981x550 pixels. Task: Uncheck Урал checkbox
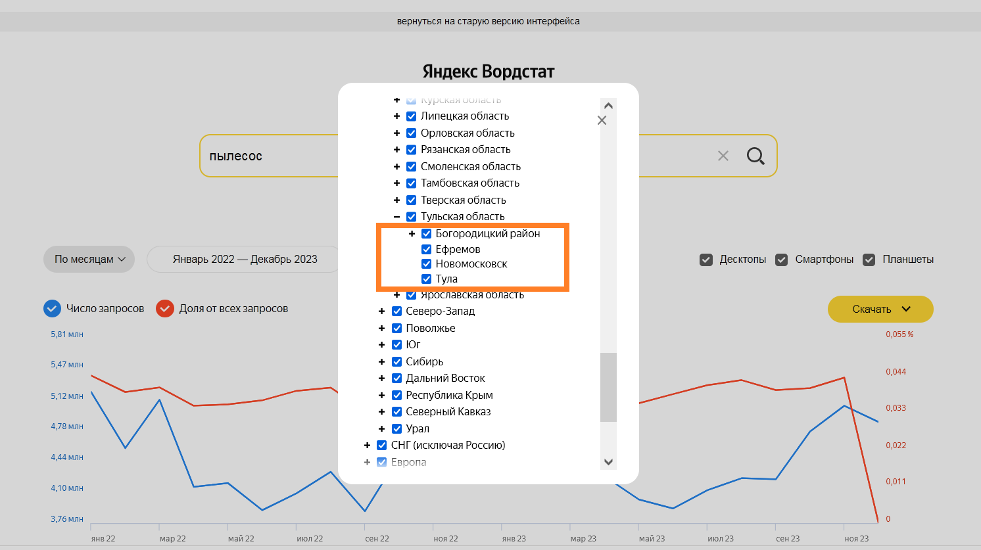click(x=396, y=428)
